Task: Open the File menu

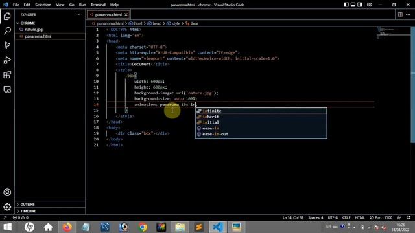Action: (16, 5)
